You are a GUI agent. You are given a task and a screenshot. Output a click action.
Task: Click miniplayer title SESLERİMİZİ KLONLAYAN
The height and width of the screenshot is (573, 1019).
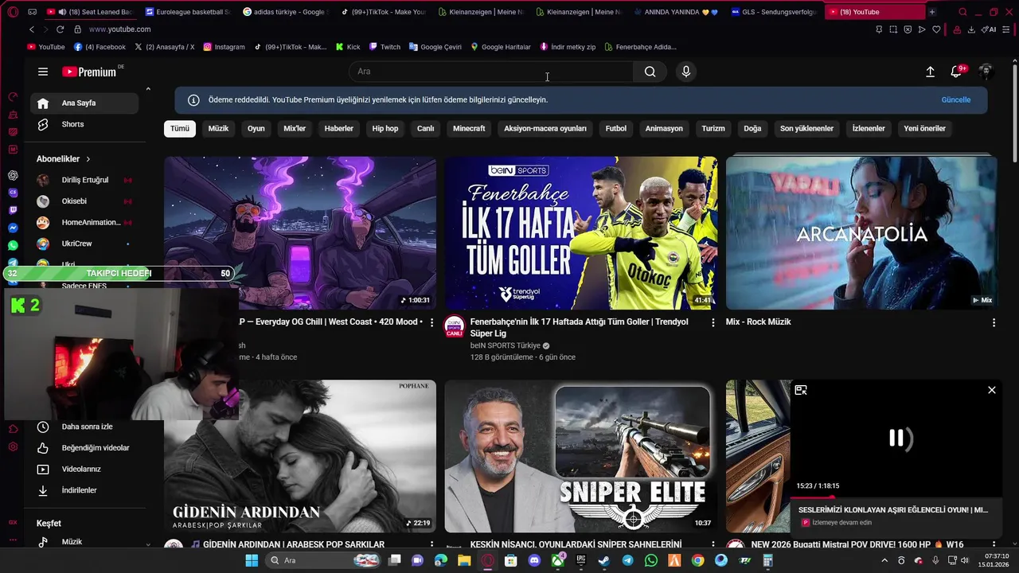893,509
